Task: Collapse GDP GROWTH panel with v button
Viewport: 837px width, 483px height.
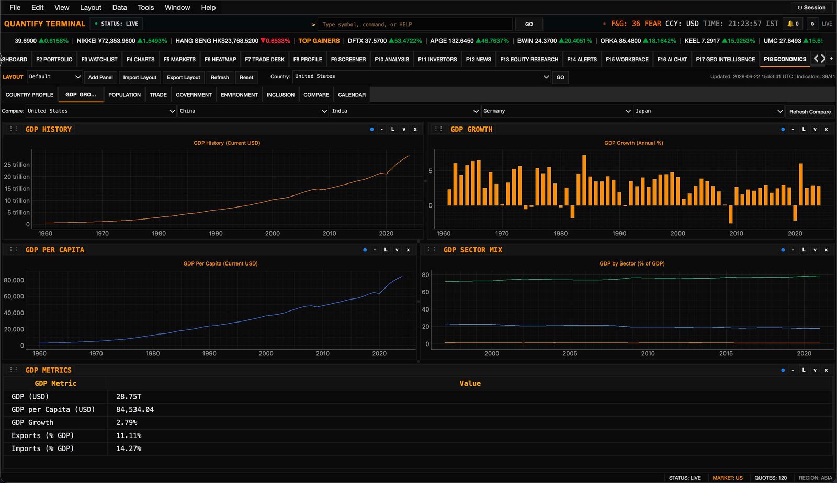Action: tap(815, 129)
